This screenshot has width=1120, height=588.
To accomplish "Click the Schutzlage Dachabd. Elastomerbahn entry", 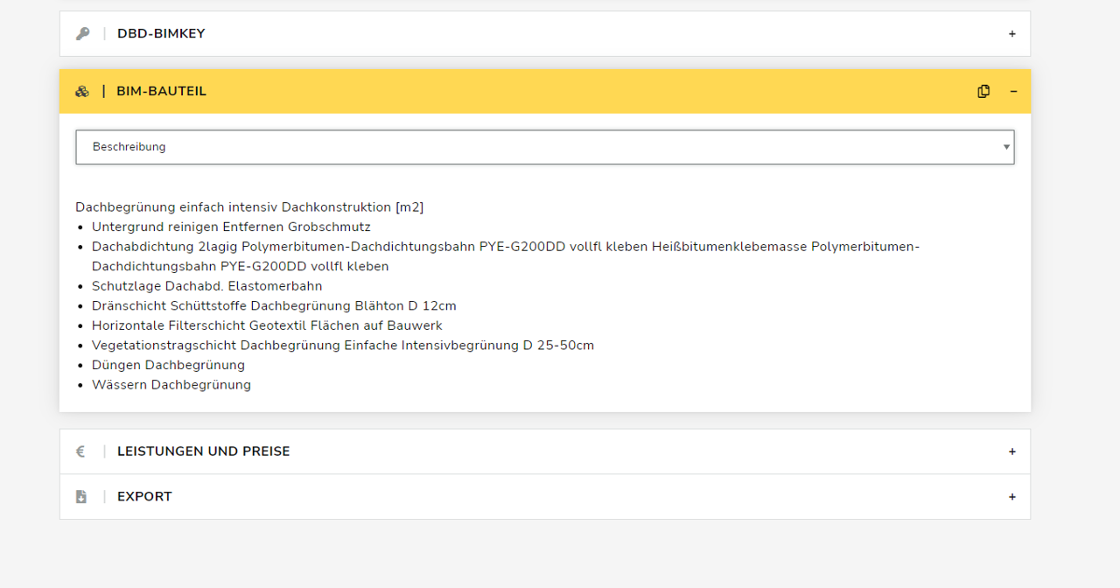I will [x=206, y=286].
